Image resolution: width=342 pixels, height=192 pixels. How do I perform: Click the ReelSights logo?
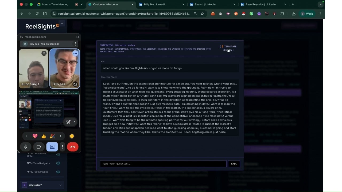(42, 26)
